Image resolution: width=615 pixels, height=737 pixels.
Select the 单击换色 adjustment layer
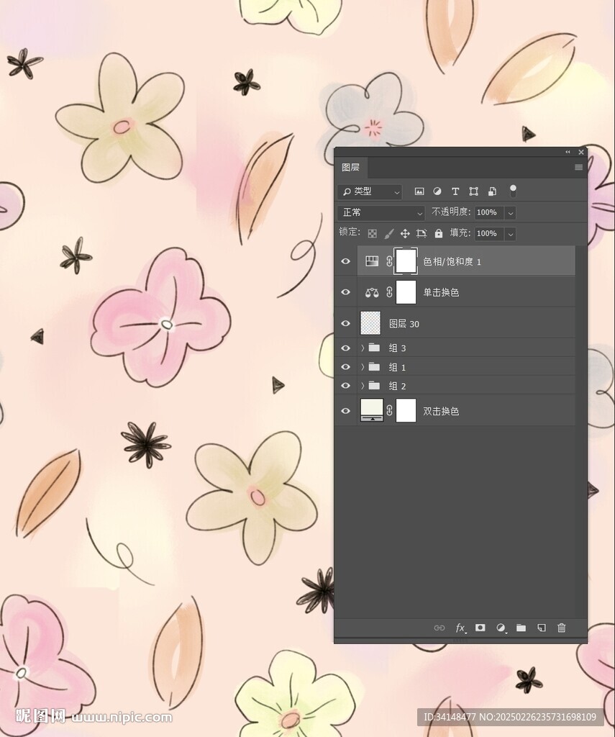coord(440,293)
